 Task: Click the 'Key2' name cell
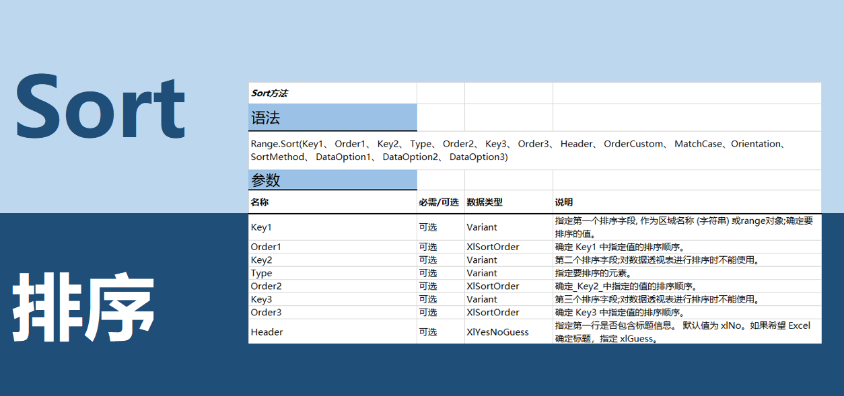(332, 260)
